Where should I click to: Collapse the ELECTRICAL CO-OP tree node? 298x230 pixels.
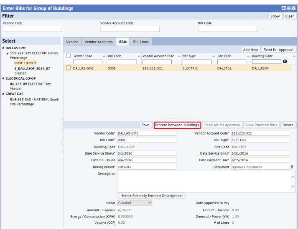[3, 78]
